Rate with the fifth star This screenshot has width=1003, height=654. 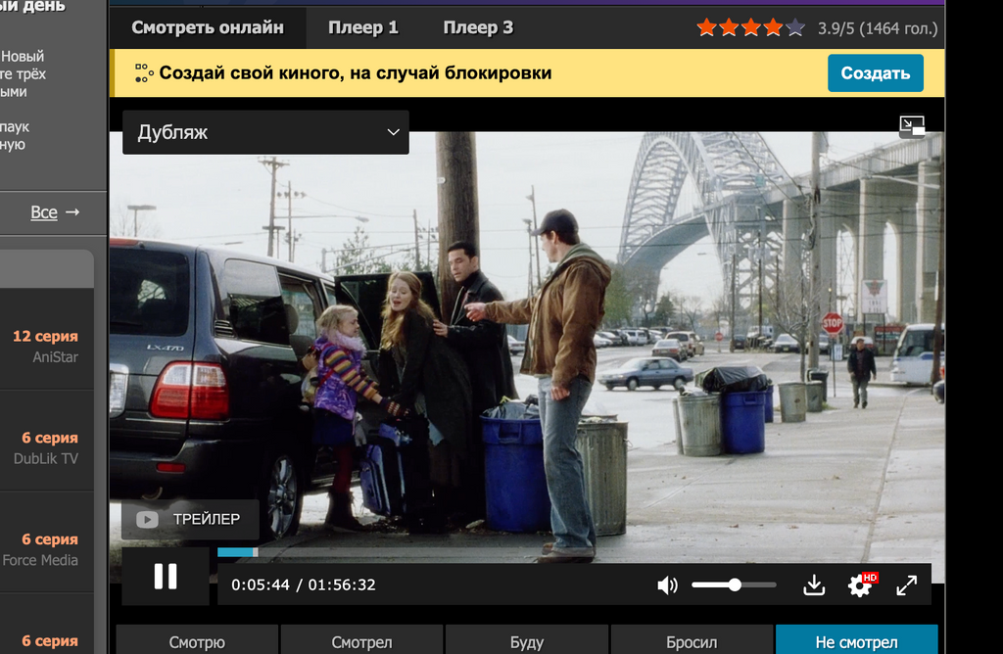click(795, 27)
